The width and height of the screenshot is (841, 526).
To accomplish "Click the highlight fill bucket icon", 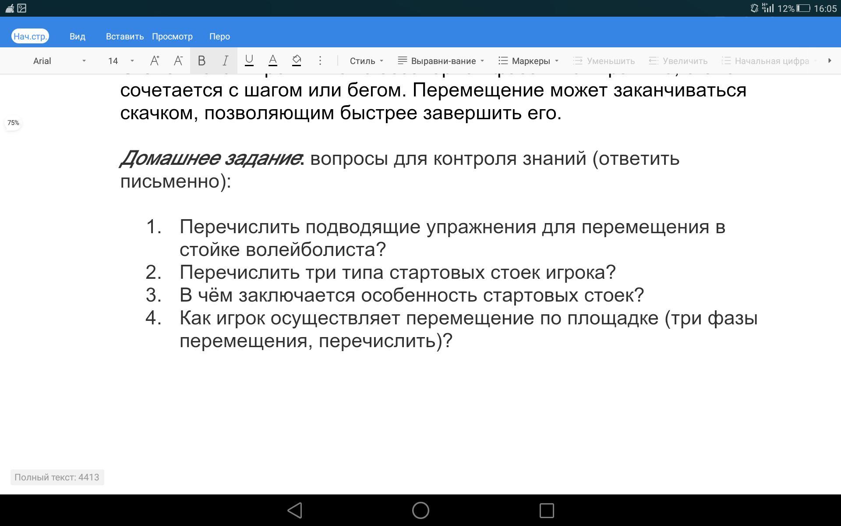I will coord(297,60).
